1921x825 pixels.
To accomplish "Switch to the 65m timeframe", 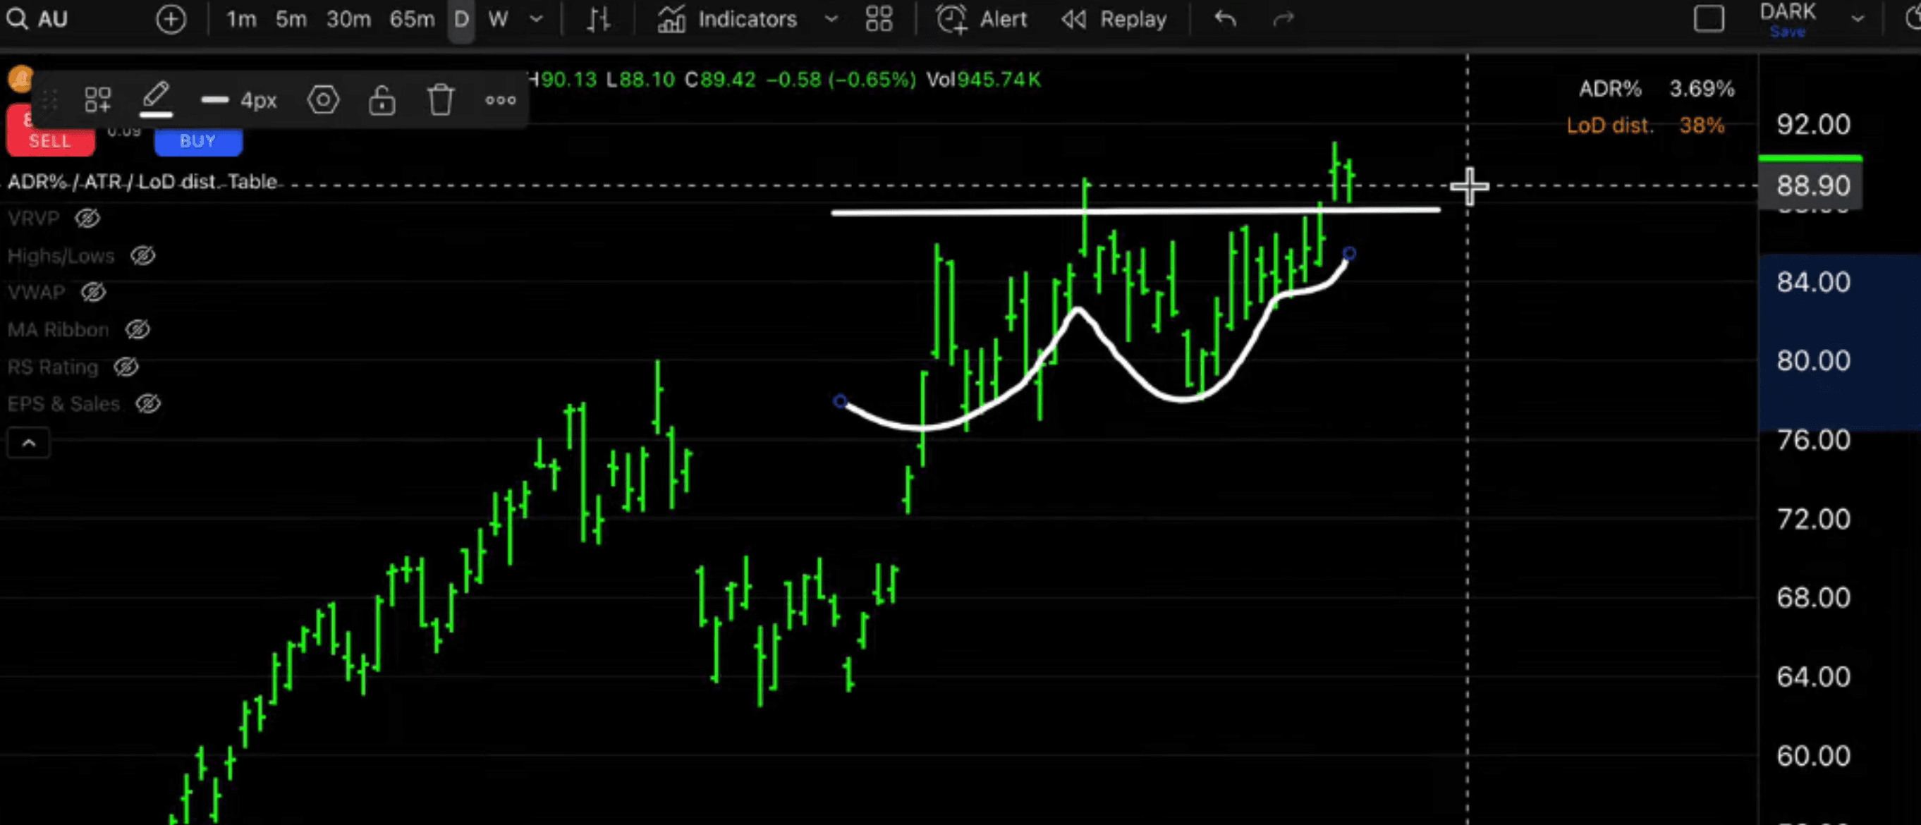I will 412,18.
